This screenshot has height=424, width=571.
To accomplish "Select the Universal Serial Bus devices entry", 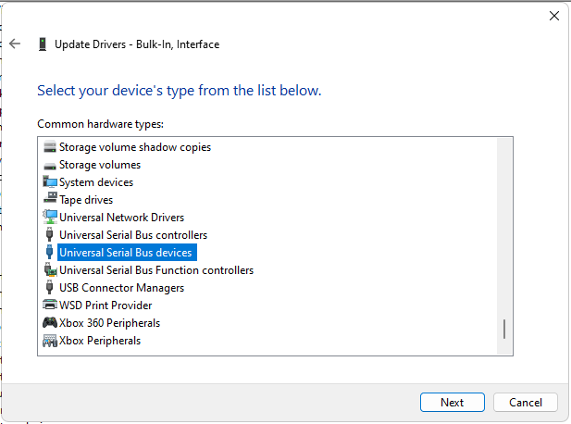I will (125, 253).
